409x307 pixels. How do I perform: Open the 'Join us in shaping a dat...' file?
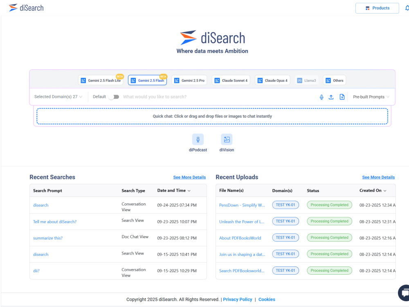pos(242,254)
